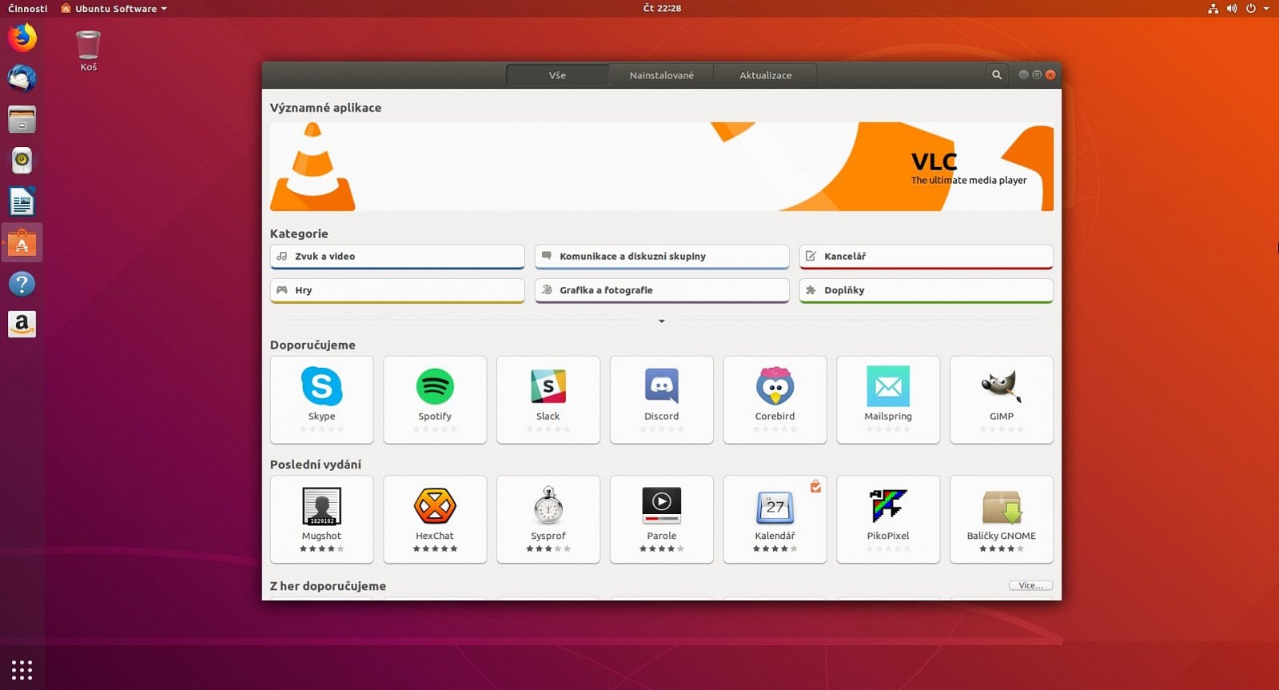Image resolution: width=1279 pixels, height=690 pixels.
Task: Open the Discord app tile
Action: point(662,400)
